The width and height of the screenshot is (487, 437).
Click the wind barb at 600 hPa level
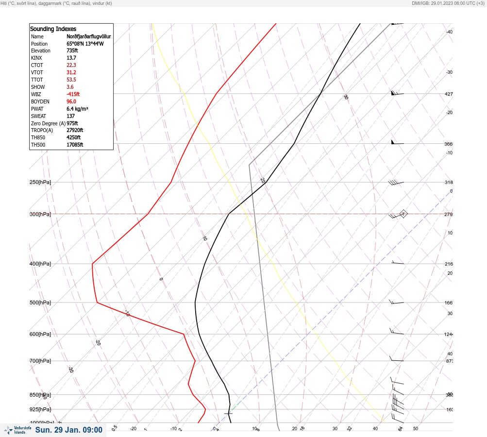(397, 332)
